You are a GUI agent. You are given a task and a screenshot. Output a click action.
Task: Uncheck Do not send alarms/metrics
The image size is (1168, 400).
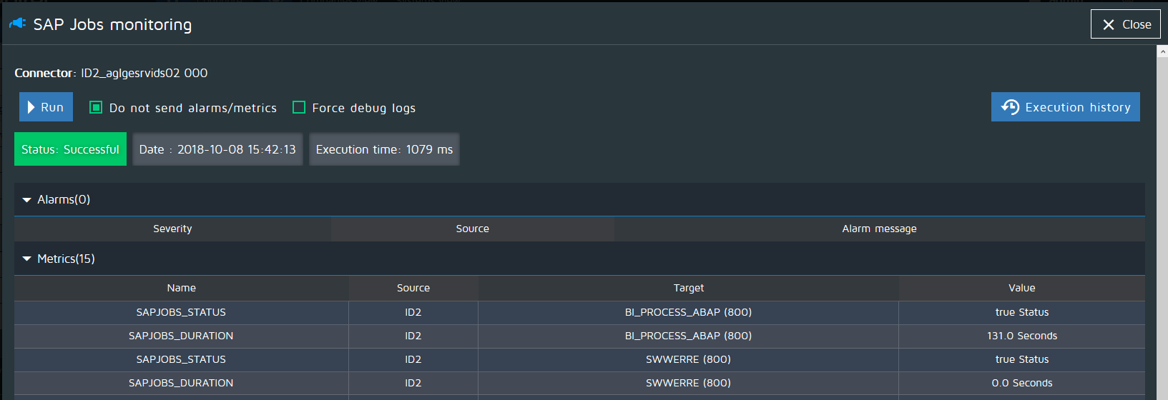coord(96,108)
